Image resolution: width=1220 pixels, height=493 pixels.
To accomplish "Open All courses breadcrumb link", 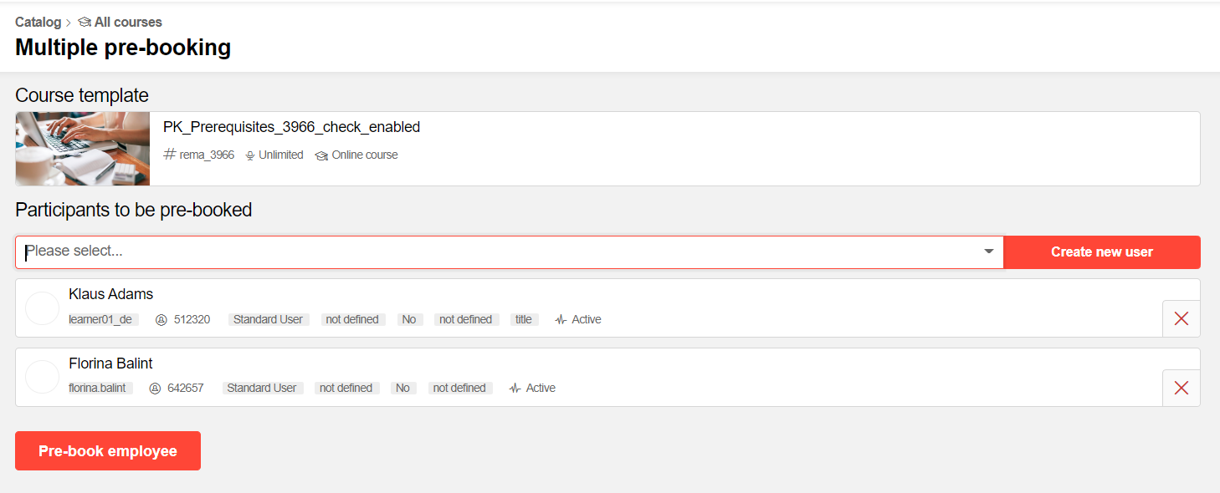I will pos(128,23).
